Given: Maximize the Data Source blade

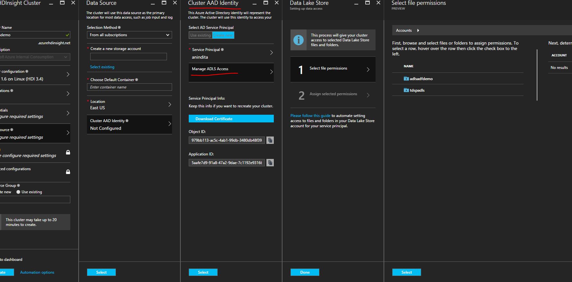Looking at the screenshot, I should (164, 3).
